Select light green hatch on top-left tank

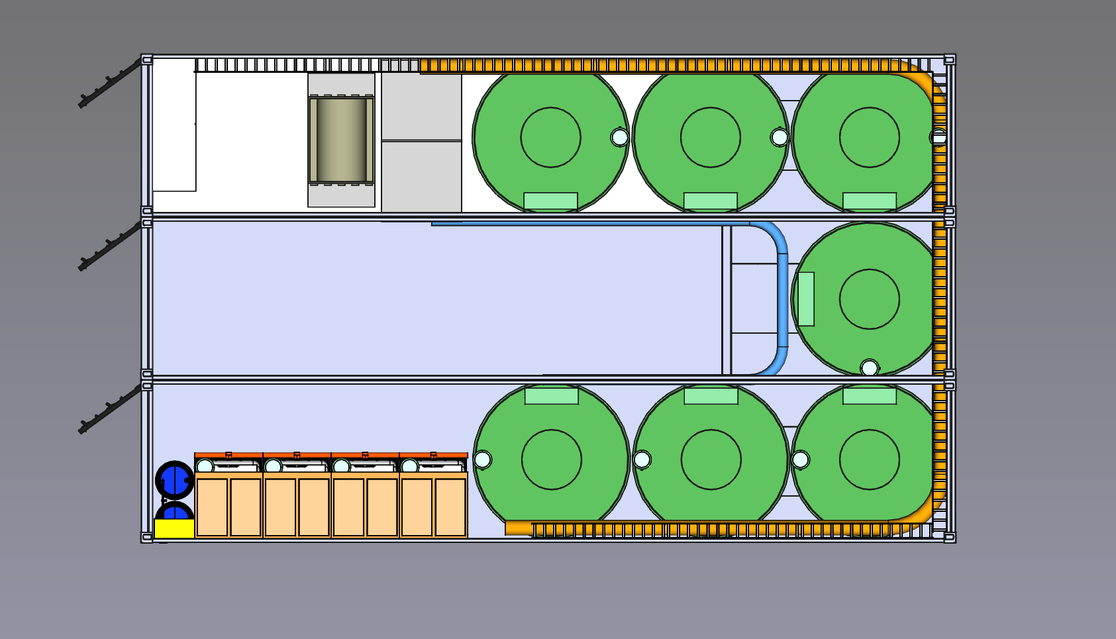pyautogui.click(x=551, y=202)
